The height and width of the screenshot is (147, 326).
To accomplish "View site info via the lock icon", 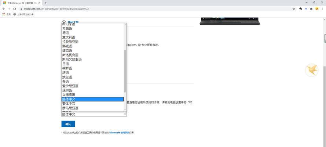I will click(x=21, y=9).
